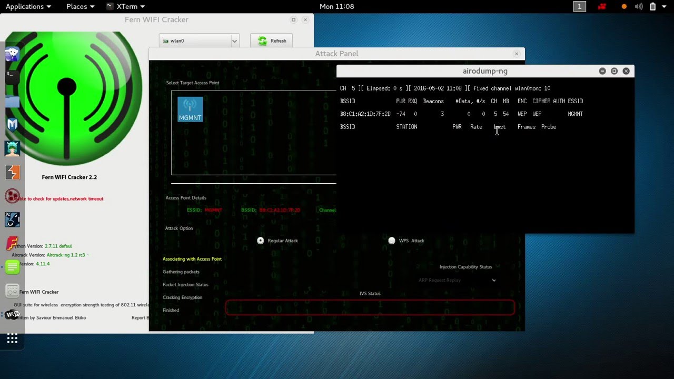Click Python version value '2.7.11'
674x379 pixels.
tap(51, 246)
